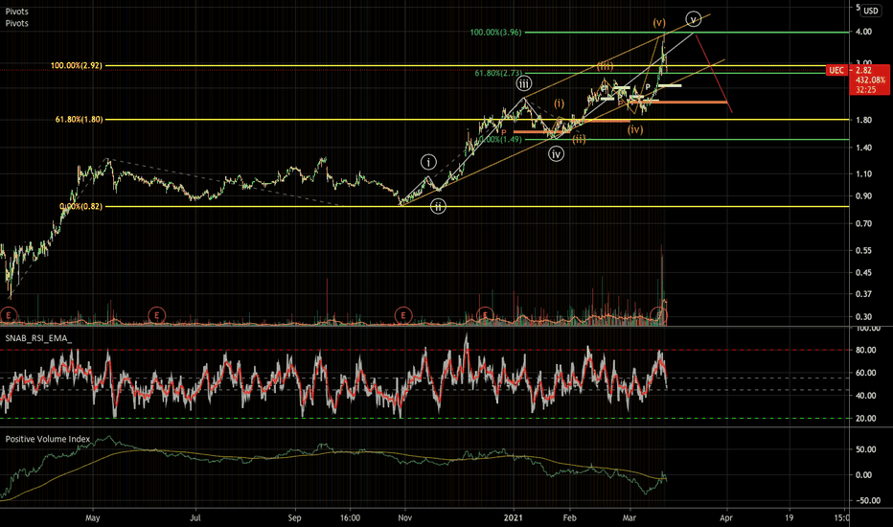Click the 16:00 time axis label
This screenshot has height=527, width=893.
350,517
